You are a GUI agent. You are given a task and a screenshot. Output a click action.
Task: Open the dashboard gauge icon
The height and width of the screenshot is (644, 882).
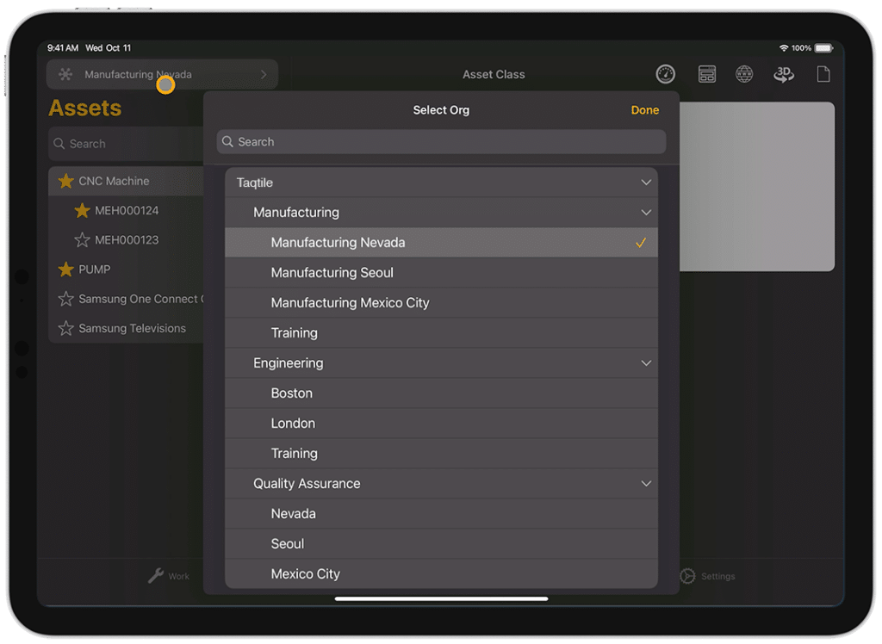point(665,75)
